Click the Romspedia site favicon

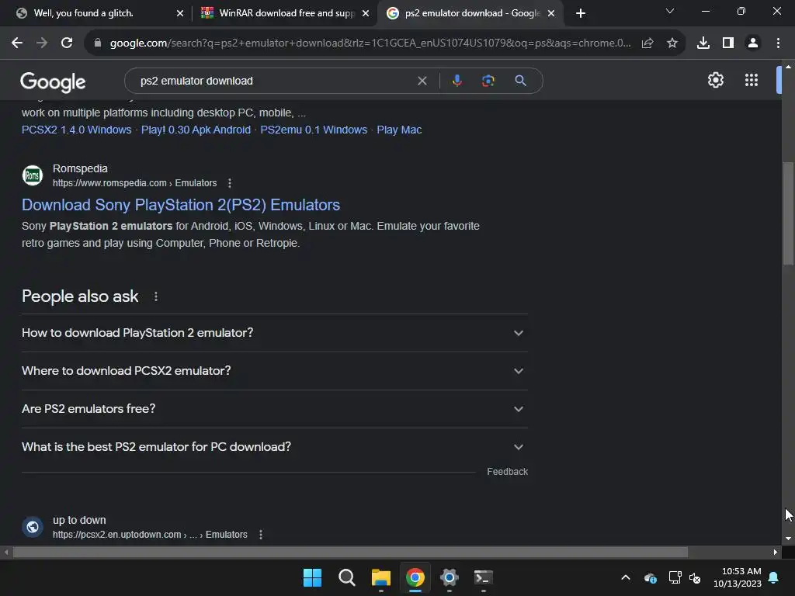coord(33,175)
